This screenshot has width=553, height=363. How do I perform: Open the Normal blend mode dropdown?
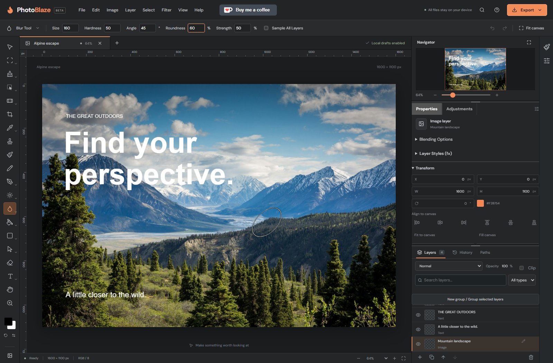point(449,266)
